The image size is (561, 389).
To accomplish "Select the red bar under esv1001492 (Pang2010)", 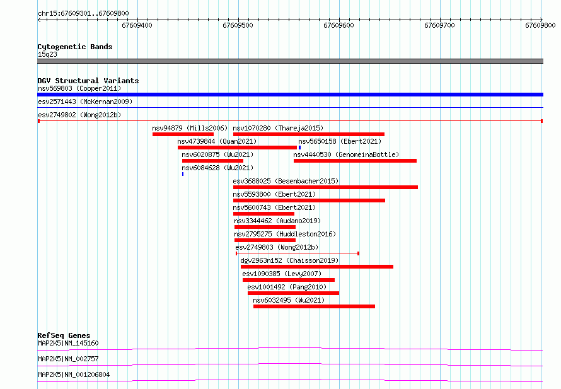I will coord(293,293).
